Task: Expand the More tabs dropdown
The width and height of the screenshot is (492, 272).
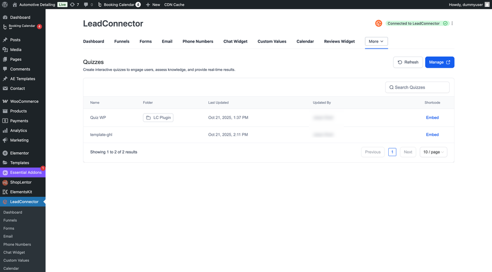Action: tap(376, 41)
